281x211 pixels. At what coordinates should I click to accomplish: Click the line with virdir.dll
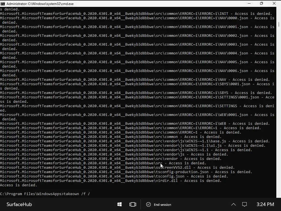click(111, 181)
